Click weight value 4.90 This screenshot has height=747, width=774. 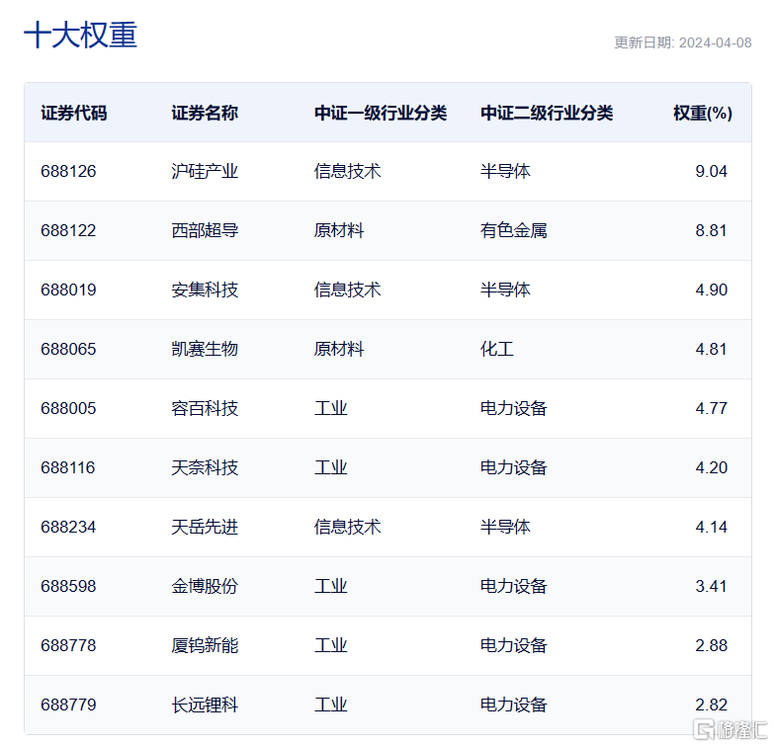tap(711, 290)
